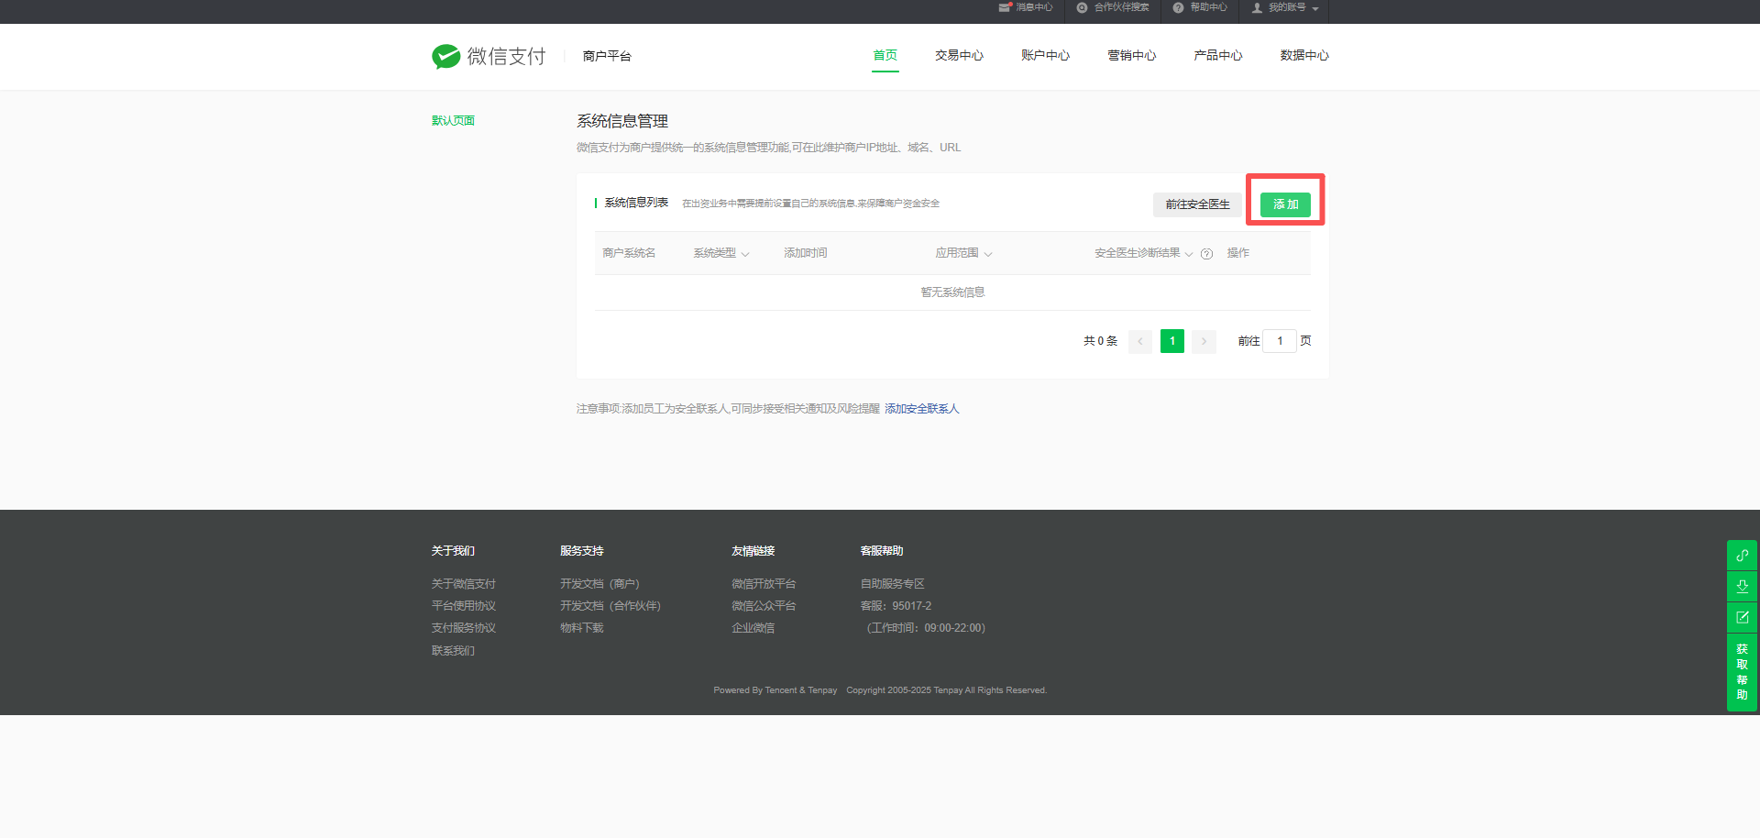
Task: Follow the 添加安全联系人 link
Action: [921, 409]
